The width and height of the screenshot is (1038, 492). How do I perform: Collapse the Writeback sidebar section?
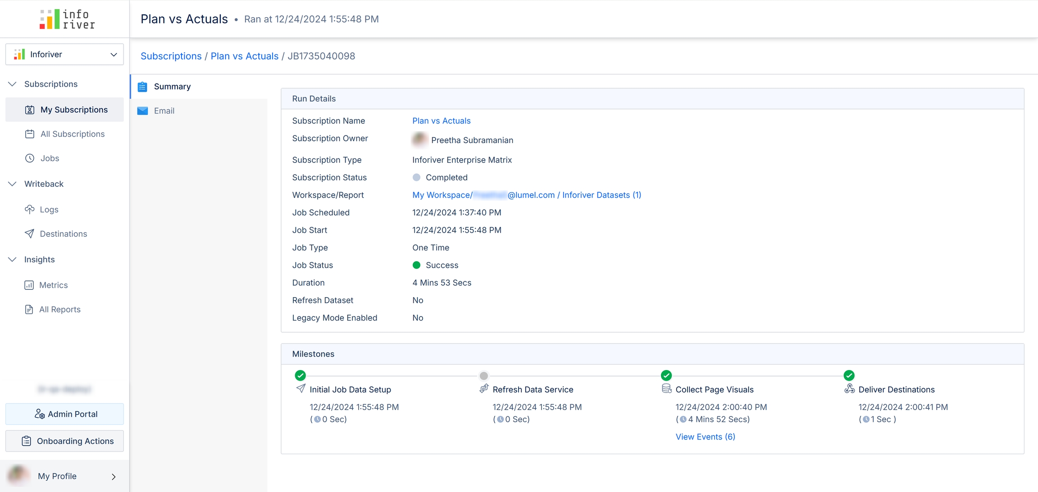click(x=13, y=184)
